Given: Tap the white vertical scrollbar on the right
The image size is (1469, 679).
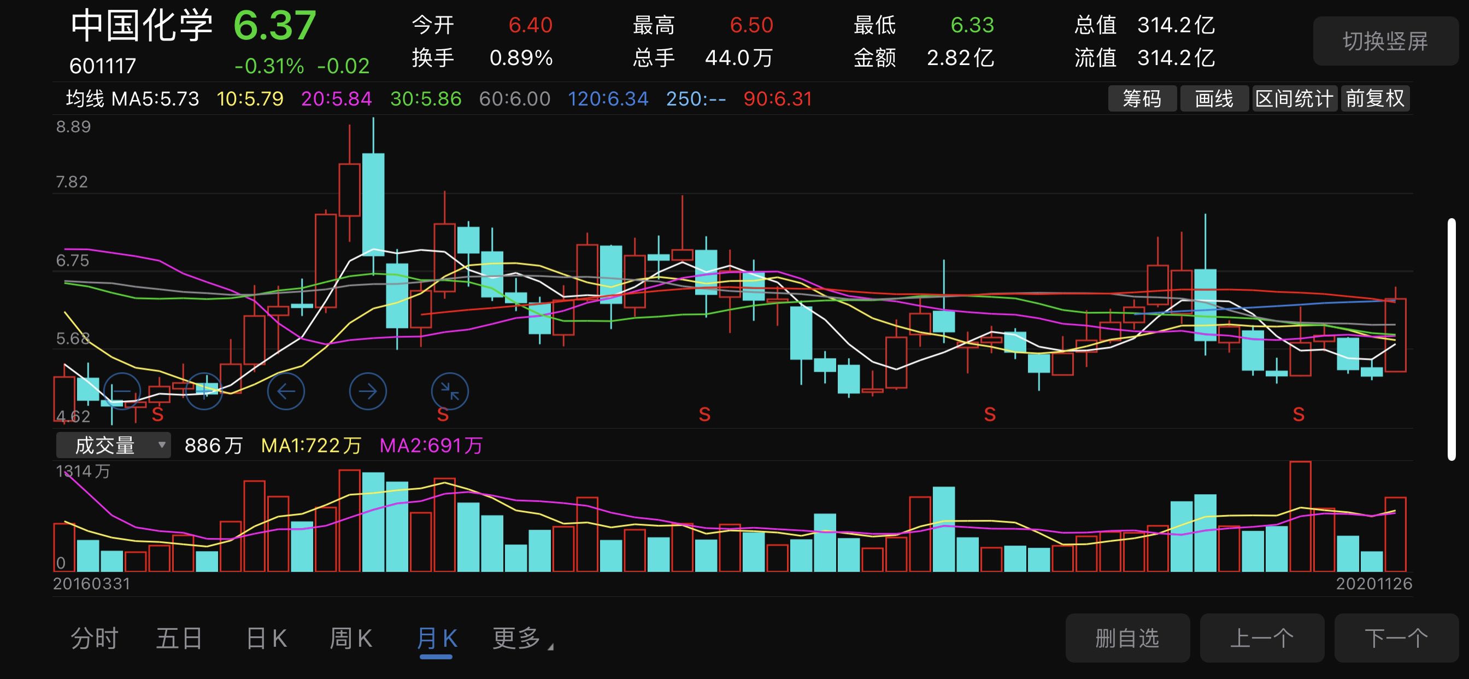Looking at the screenshot, I should 1452,339.
